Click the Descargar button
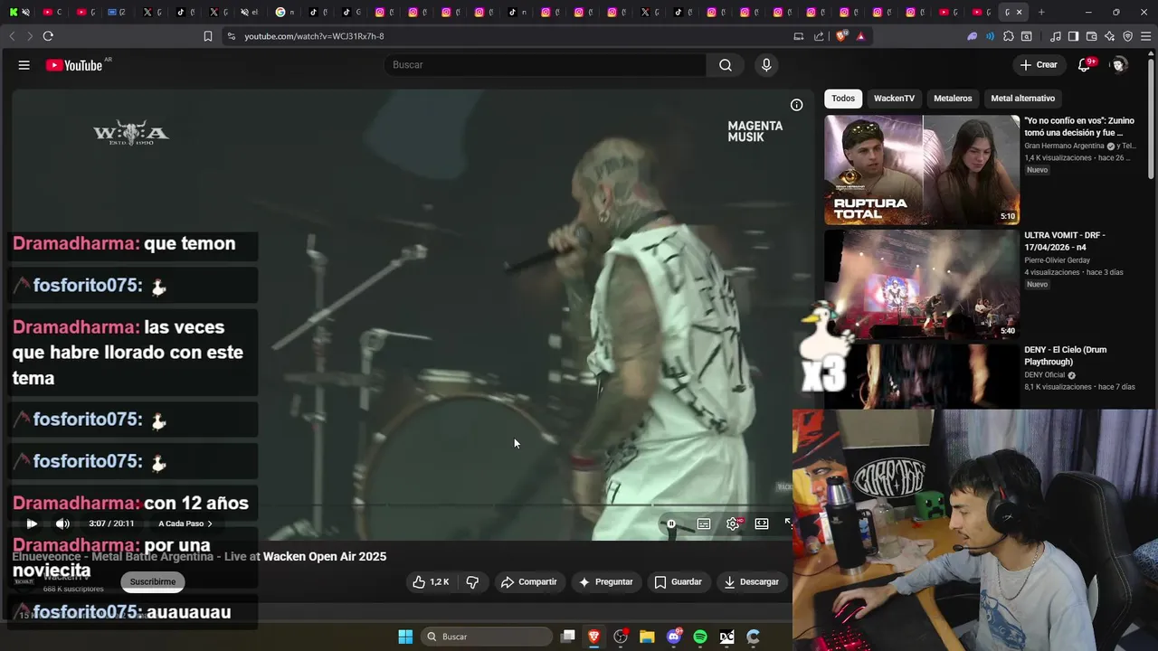This screenshot has width=1158, height=651. coord(751,582)
